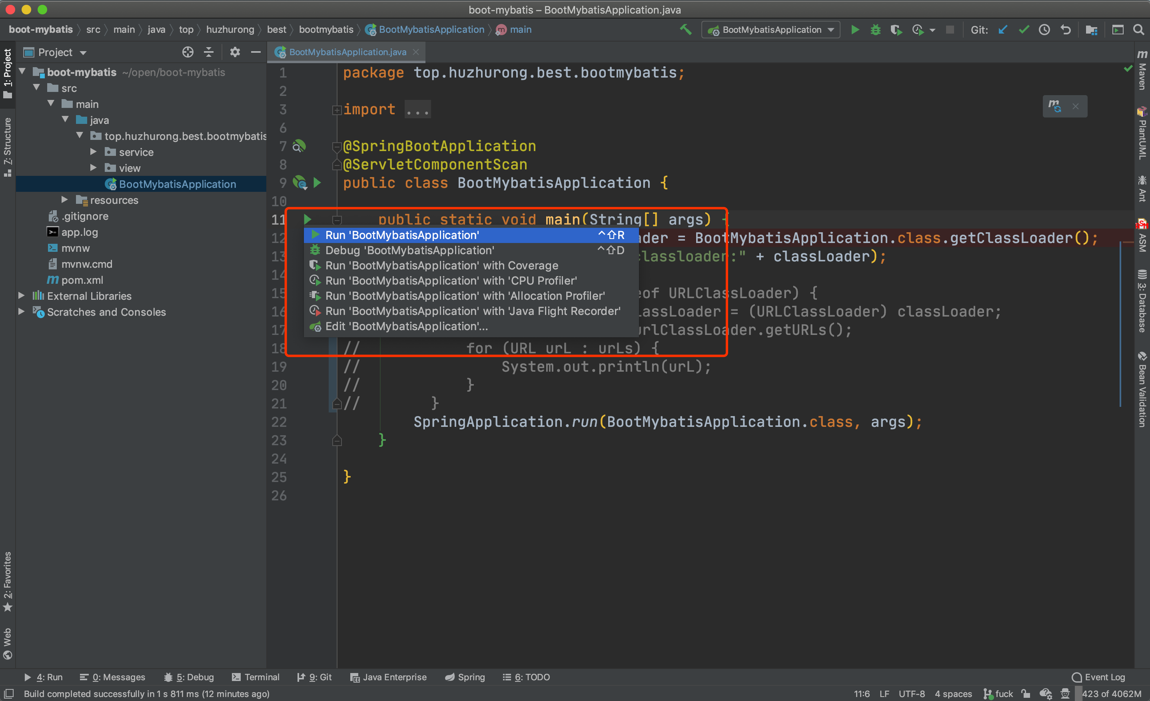Click Locate in Project crosshair icon

point(188,52)
